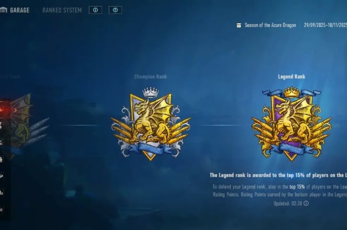Screen dimensions: 347x230
Task: Click the sidebar icon just below the red one
Action: pos(1,126)
